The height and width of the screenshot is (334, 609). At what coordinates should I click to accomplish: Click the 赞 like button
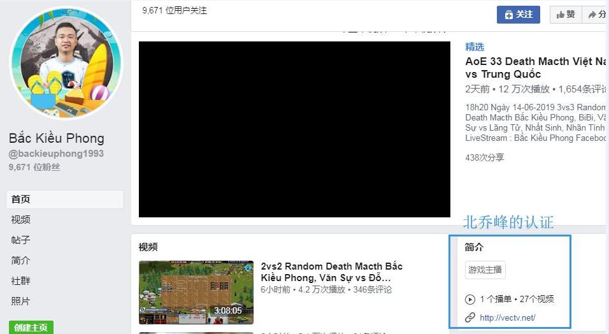pyautogui.click(x=565, y=15)
